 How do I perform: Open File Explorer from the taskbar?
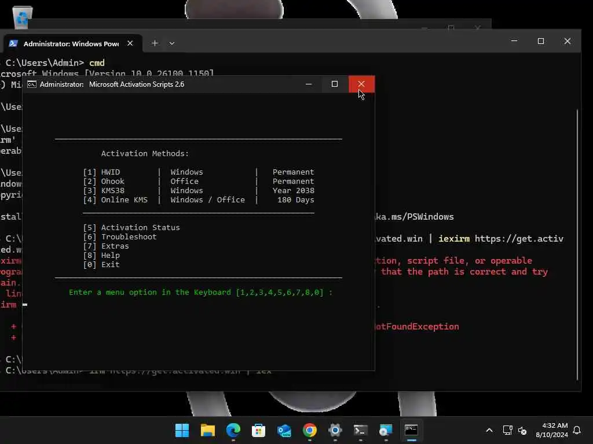208,430
